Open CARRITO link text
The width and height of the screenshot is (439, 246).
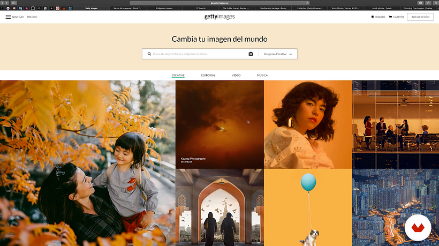(x=398, y=17)
